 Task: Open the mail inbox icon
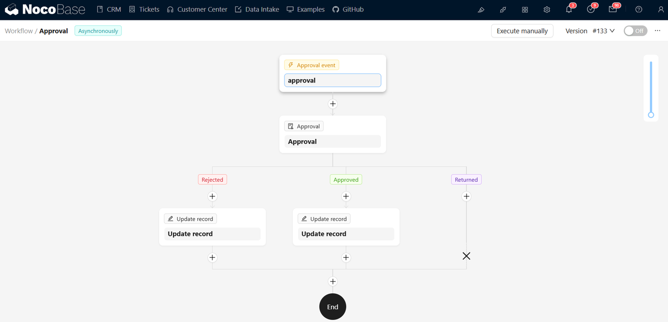(x=613, y=9)
